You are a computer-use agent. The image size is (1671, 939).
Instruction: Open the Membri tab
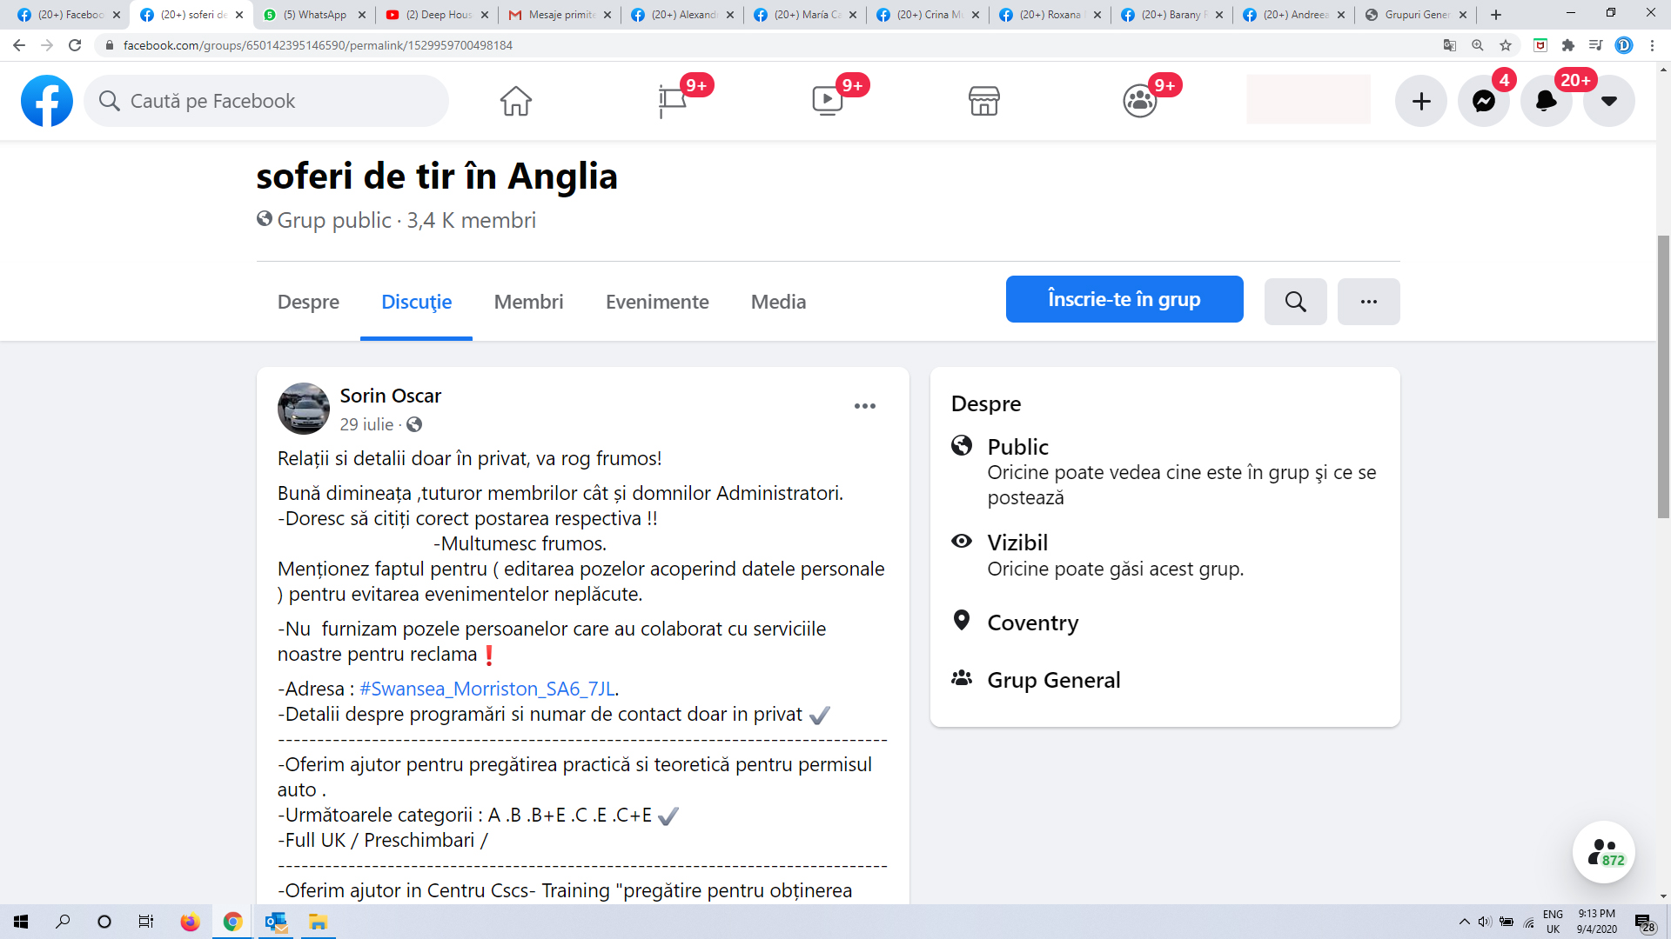point(528,302)
